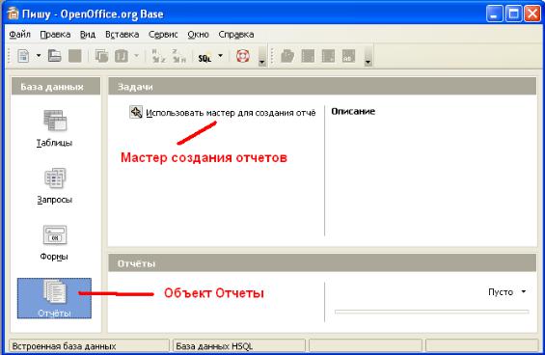Click the Delete object icon in second toolbar
The image size is (545, 355).
point(328,56)
